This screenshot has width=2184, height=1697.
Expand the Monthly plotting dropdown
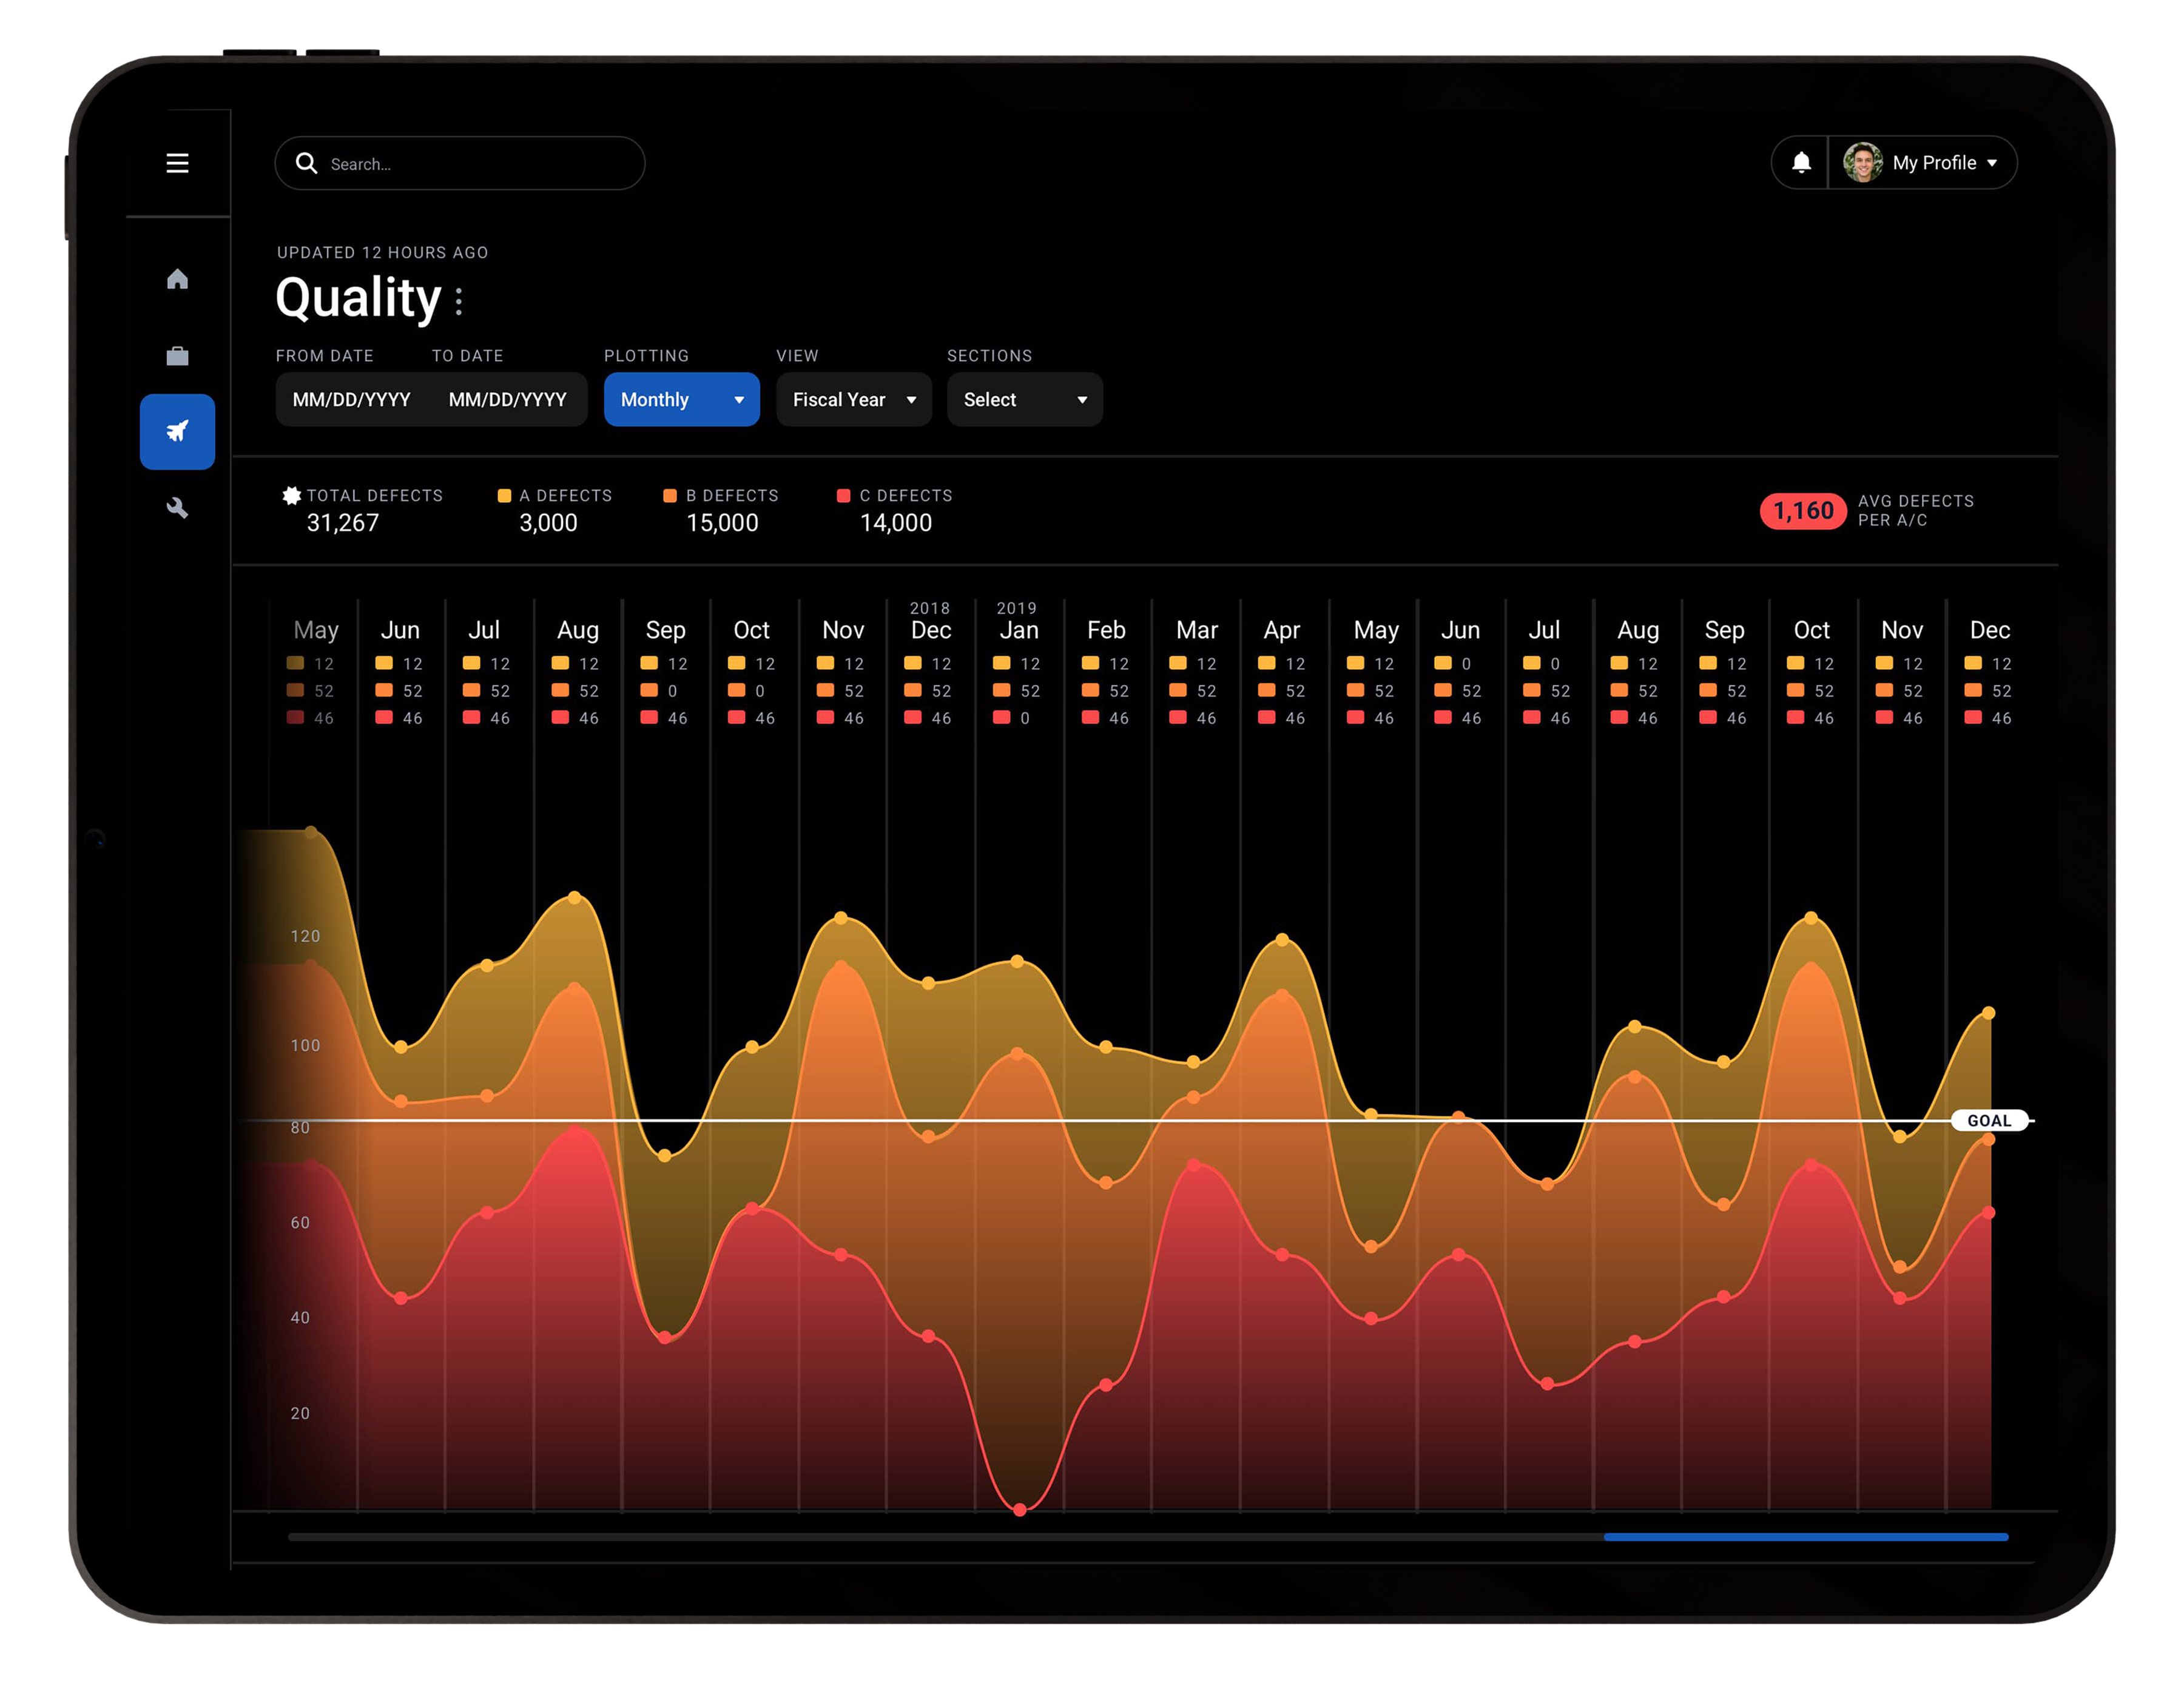[x=681, y=399]
